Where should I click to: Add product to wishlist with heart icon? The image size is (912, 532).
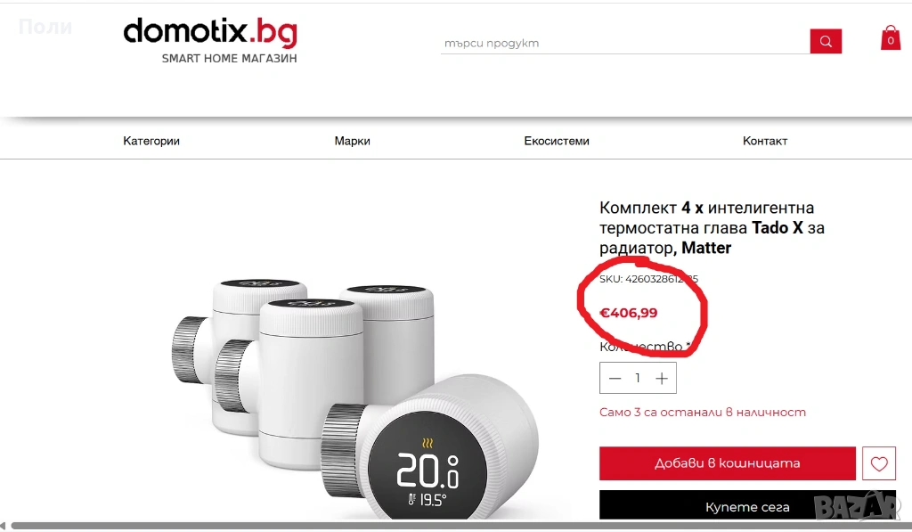(879, 463)
